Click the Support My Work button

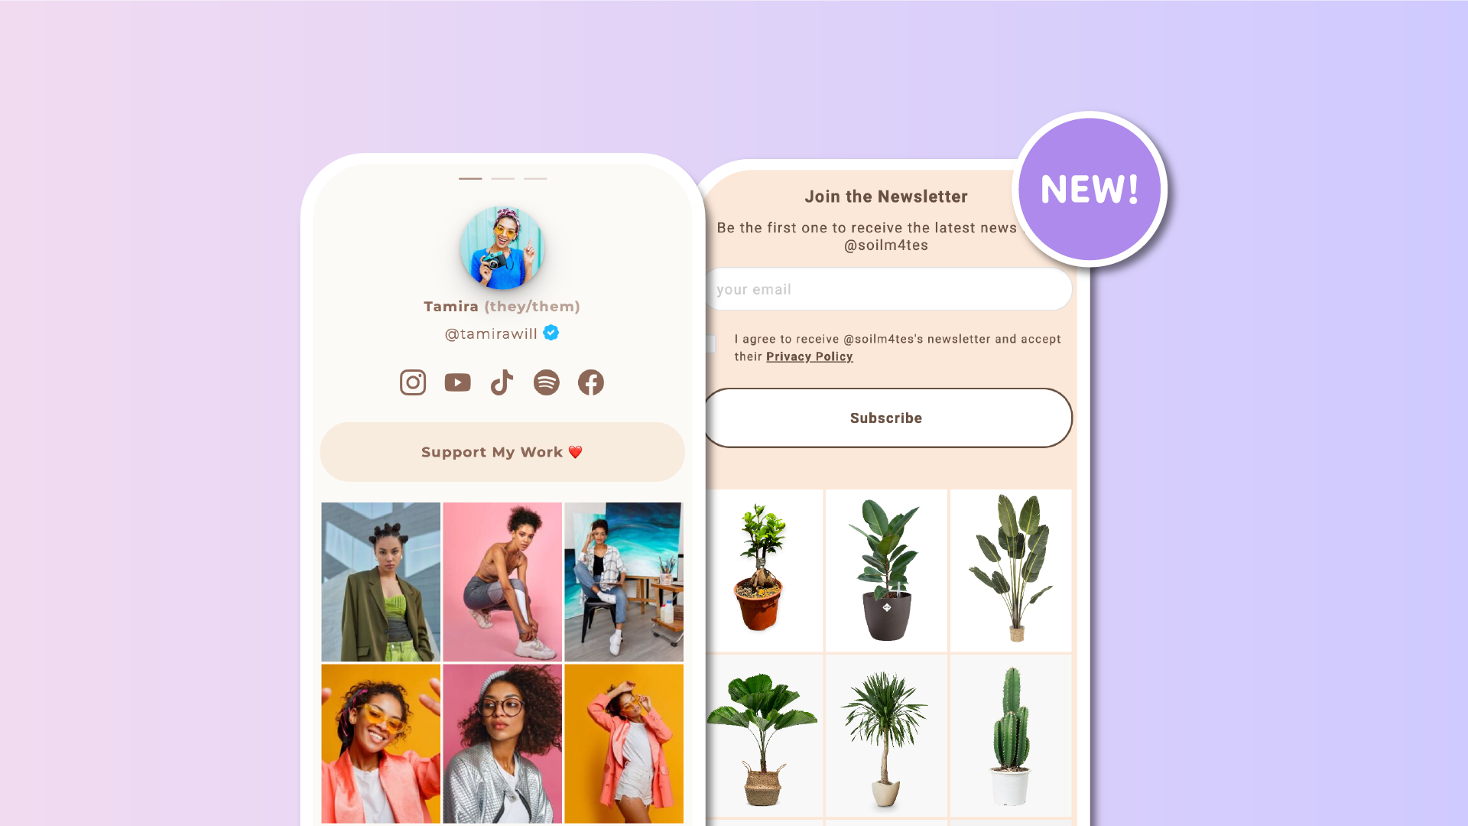502,450
